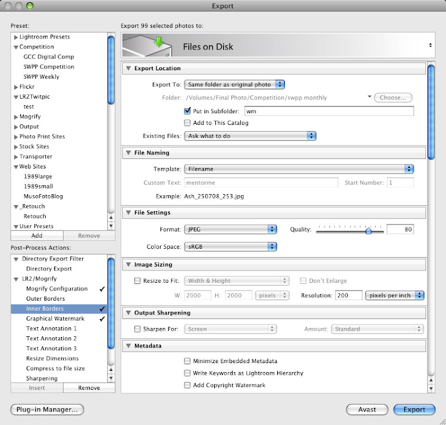Select the SWPP Competition preset
This screenshot has height=425, width=446.
click(x=49, y=67)
